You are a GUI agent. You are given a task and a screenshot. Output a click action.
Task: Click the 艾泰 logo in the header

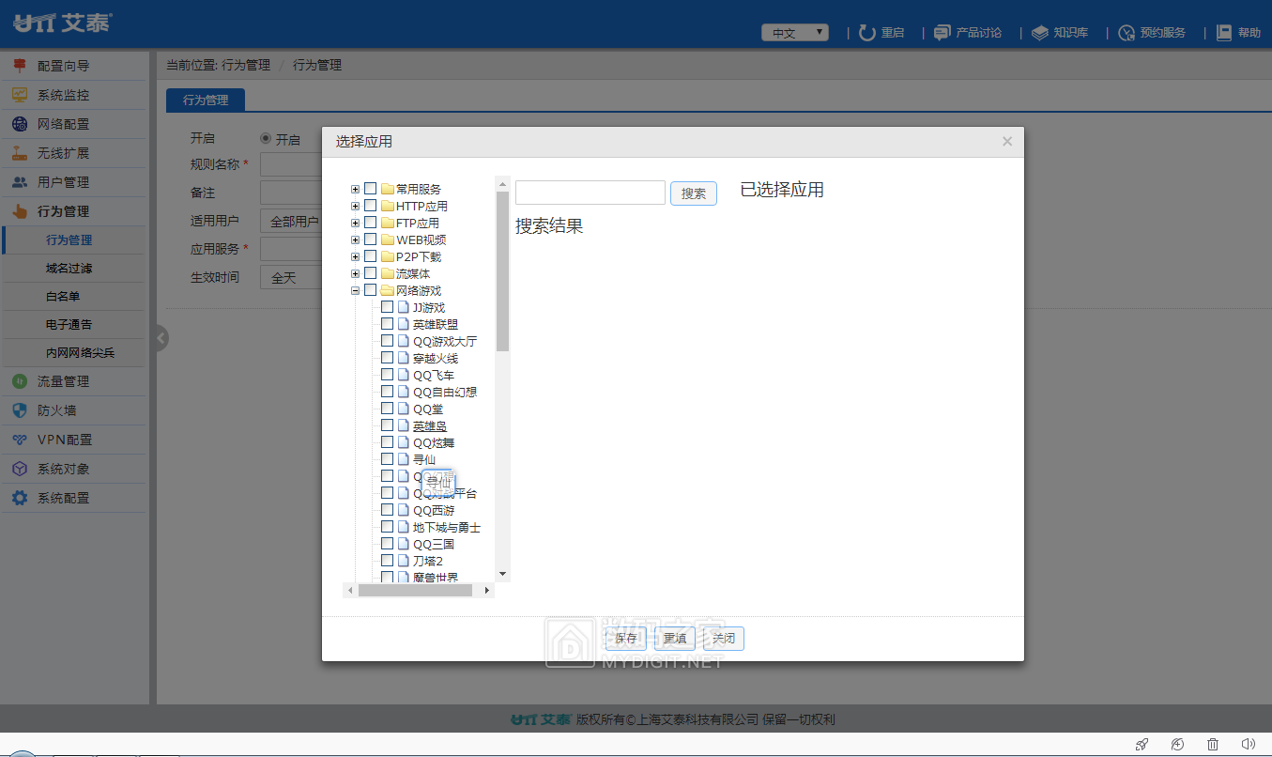point(63,23)
